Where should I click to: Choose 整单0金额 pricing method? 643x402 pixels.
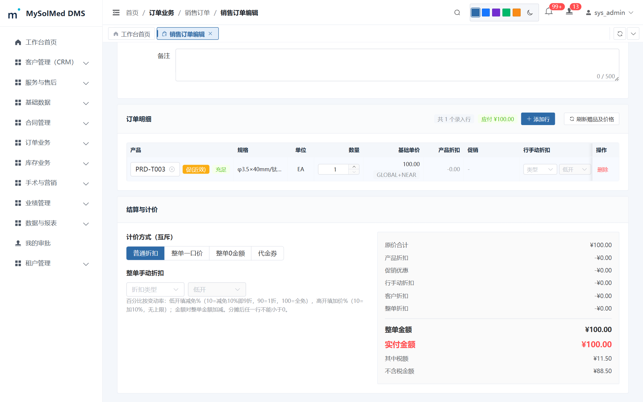230,253
